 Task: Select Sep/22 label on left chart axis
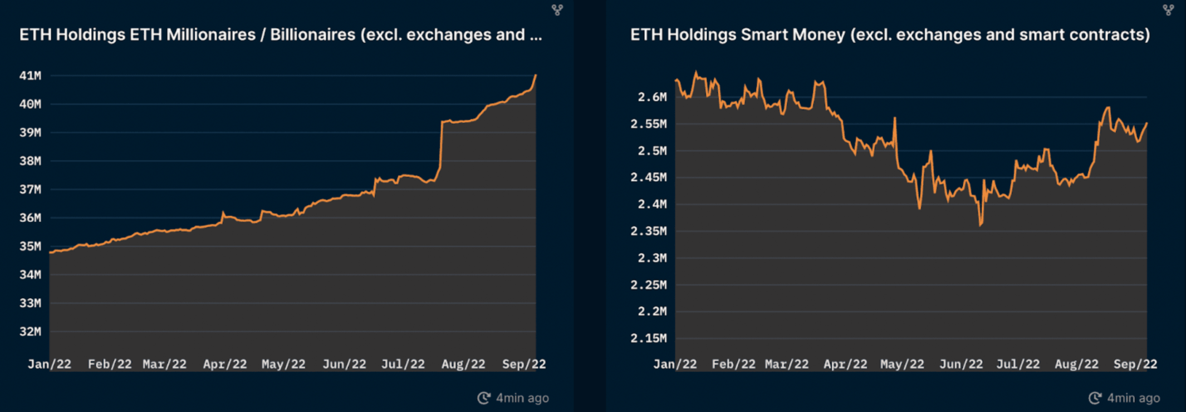524,364
